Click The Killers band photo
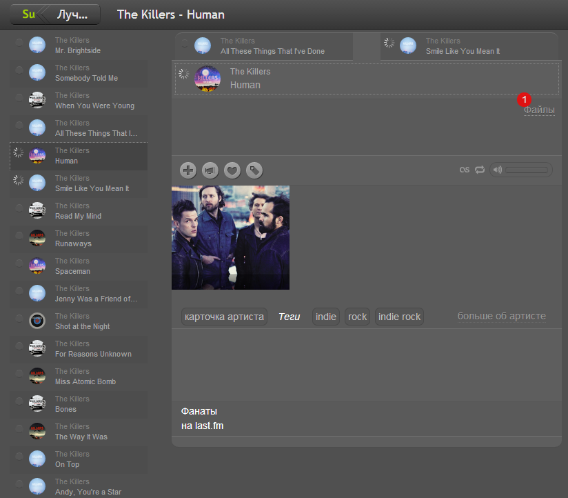Image resolution: width=568 pixels, height=498 pixels. [x=230, y=237]
